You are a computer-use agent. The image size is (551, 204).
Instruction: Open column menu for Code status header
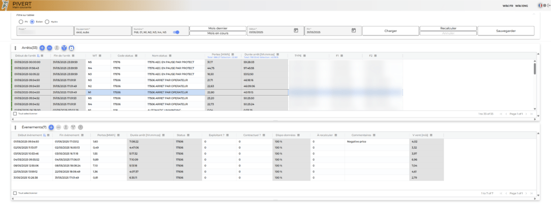[x=136, y=55]
